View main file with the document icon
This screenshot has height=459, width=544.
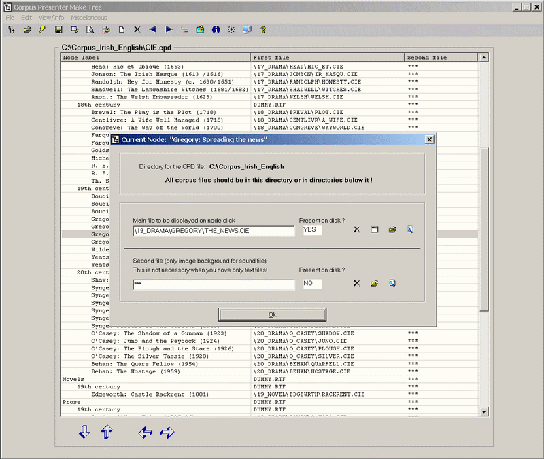click(x=411, y=230)
